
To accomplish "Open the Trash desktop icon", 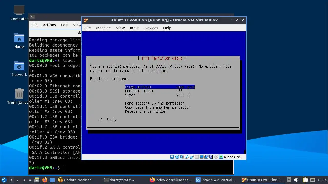I will (19, 96).
